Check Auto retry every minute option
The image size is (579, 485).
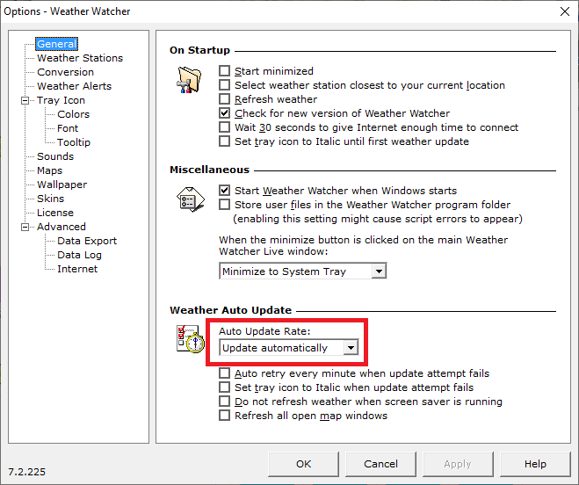224,373
